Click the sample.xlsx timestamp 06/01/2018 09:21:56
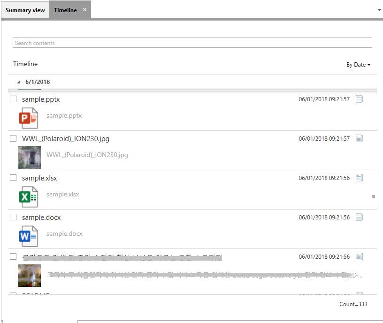 pyautogui.click(x=324, y=178)
